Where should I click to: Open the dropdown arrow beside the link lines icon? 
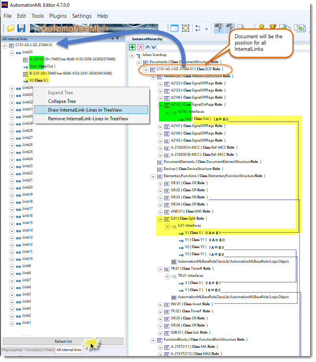pyautogui.click(x=206, y=29)
